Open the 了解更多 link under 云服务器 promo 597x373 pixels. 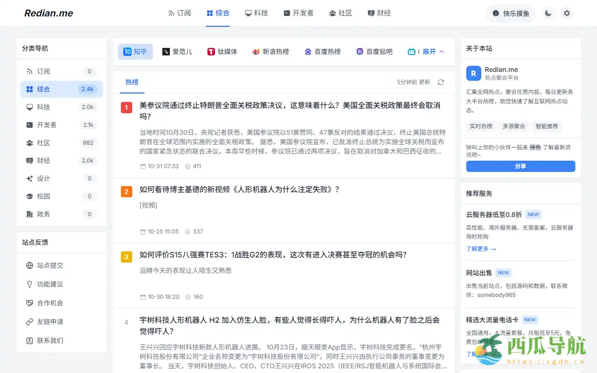tap(478, 249)
